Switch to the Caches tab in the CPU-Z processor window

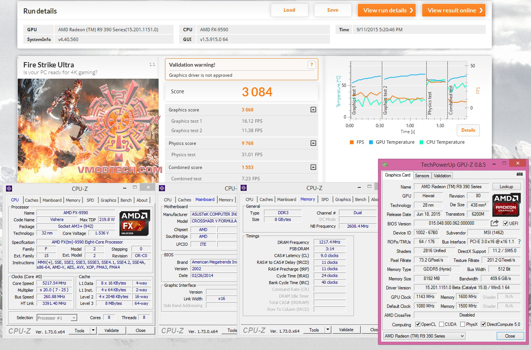click(x=32, y=200)
